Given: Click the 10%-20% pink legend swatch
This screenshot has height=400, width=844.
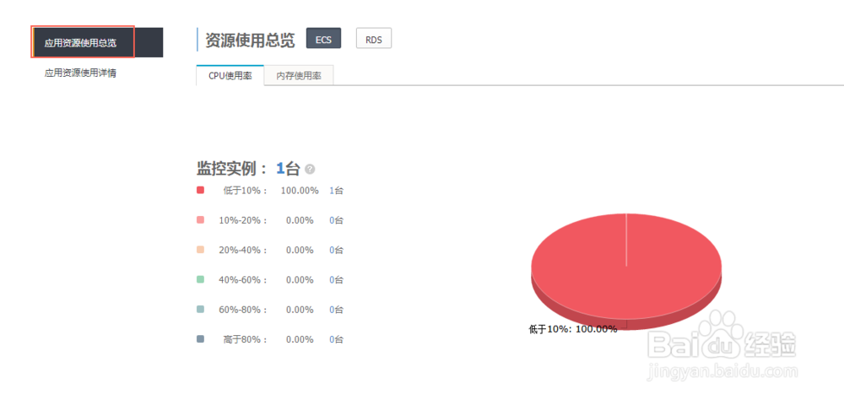Looking at the screenshot, I should (201, 219).
